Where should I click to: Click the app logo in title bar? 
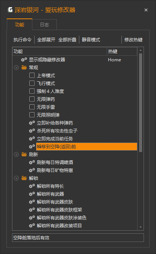click(x=10, y=10)
